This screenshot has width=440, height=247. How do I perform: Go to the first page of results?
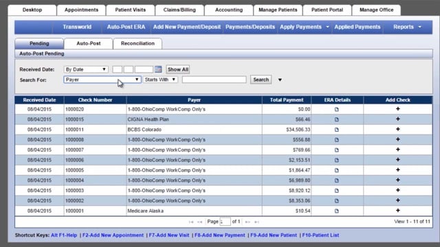(191, 222)
